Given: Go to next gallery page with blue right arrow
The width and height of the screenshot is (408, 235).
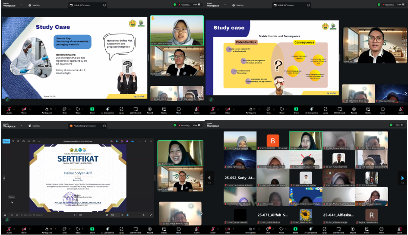Looking at the screenshot, I should [x=402, y=178].
